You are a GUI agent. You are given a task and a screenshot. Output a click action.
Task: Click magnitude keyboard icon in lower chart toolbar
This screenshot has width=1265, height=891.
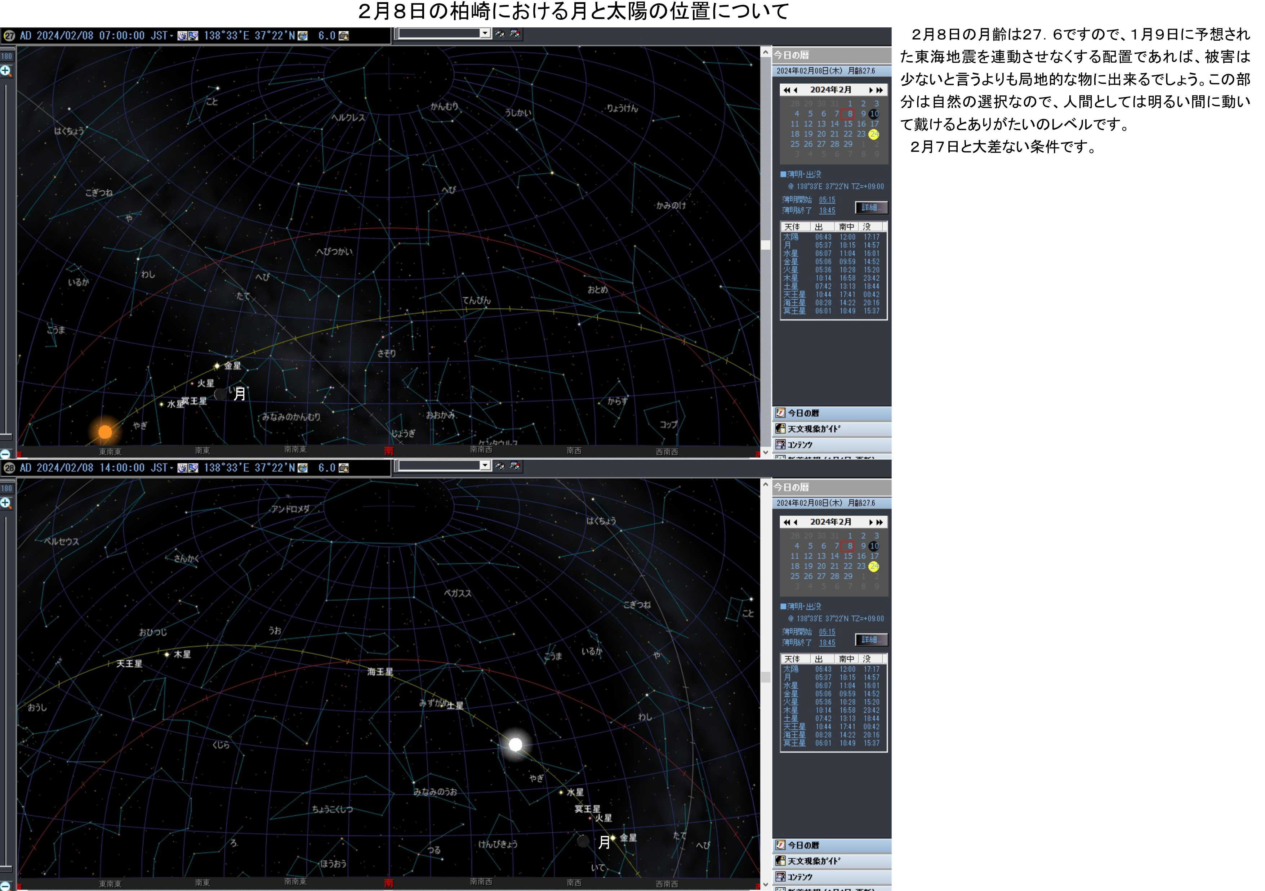[344, 468]
